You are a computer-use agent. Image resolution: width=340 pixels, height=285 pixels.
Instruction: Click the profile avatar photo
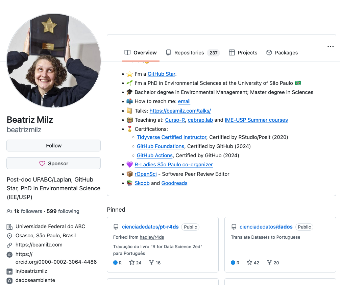point(54,61)
